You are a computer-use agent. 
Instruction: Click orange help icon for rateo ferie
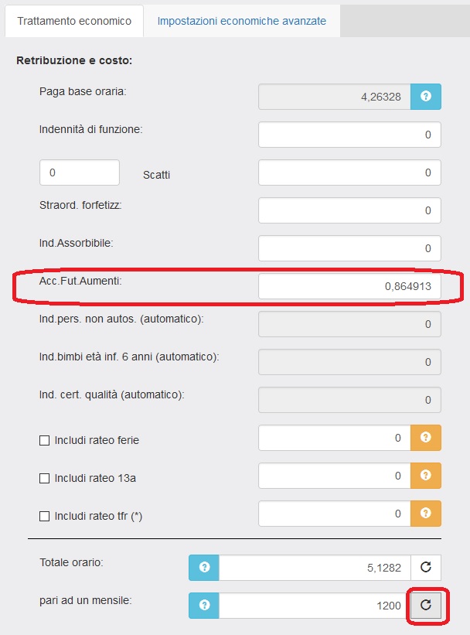tap(425, 438)
